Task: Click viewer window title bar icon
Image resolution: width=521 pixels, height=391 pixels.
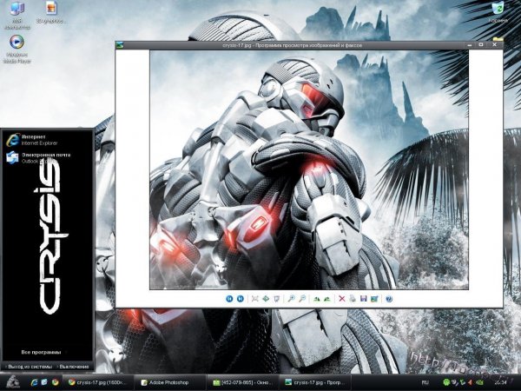Action: tap(120, 44)
